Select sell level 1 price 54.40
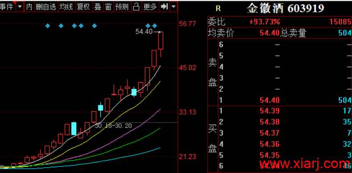 [270, 100]
